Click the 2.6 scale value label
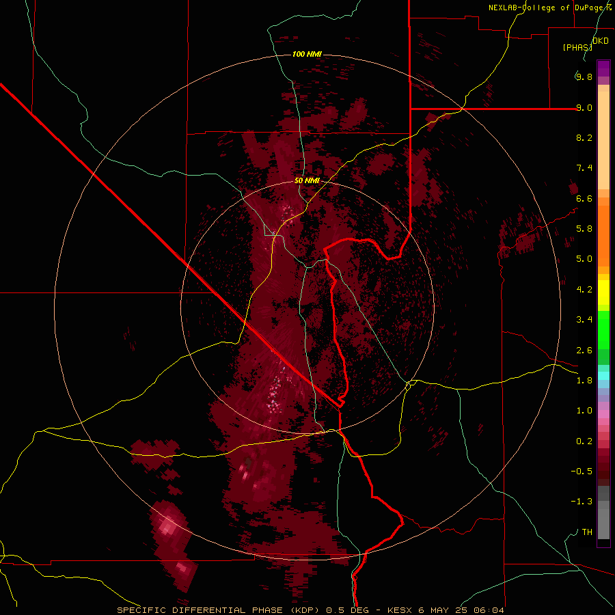Image resolution: width=615 pixels, height=615 pixels. pos(584,350)
